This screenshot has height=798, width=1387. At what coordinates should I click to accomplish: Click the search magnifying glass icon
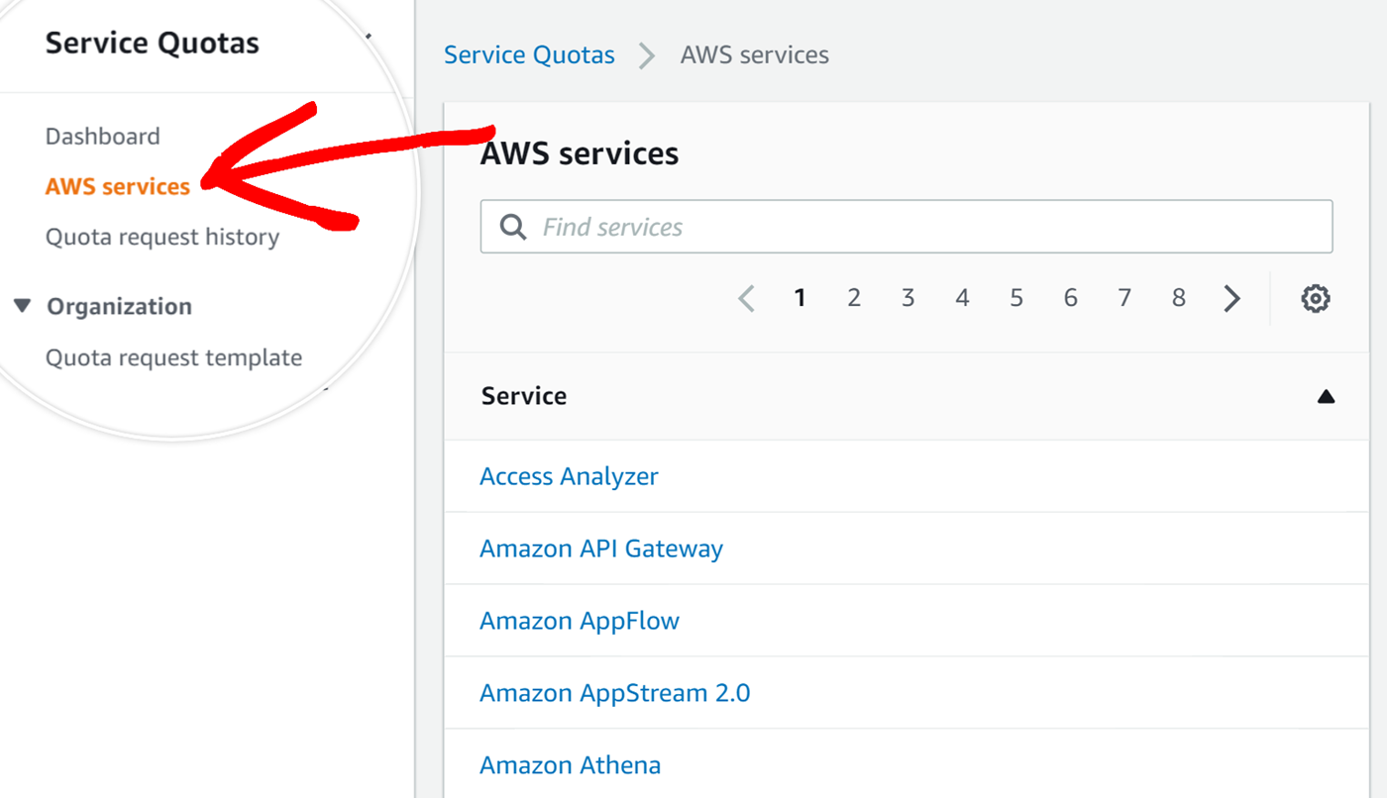512,227
